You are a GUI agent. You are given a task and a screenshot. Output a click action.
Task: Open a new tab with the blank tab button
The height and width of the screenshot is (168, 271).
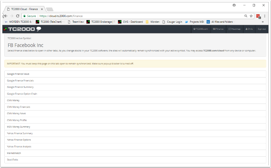(x=50, y=9)
